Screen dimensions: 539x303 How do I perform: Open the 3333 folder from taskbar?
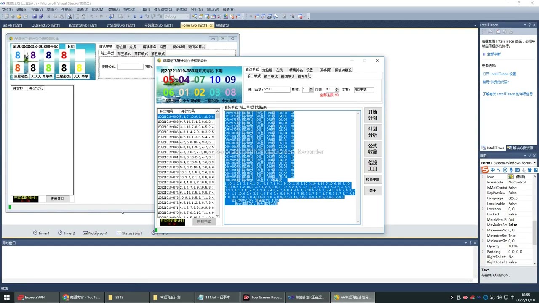(x=127, y=297)
